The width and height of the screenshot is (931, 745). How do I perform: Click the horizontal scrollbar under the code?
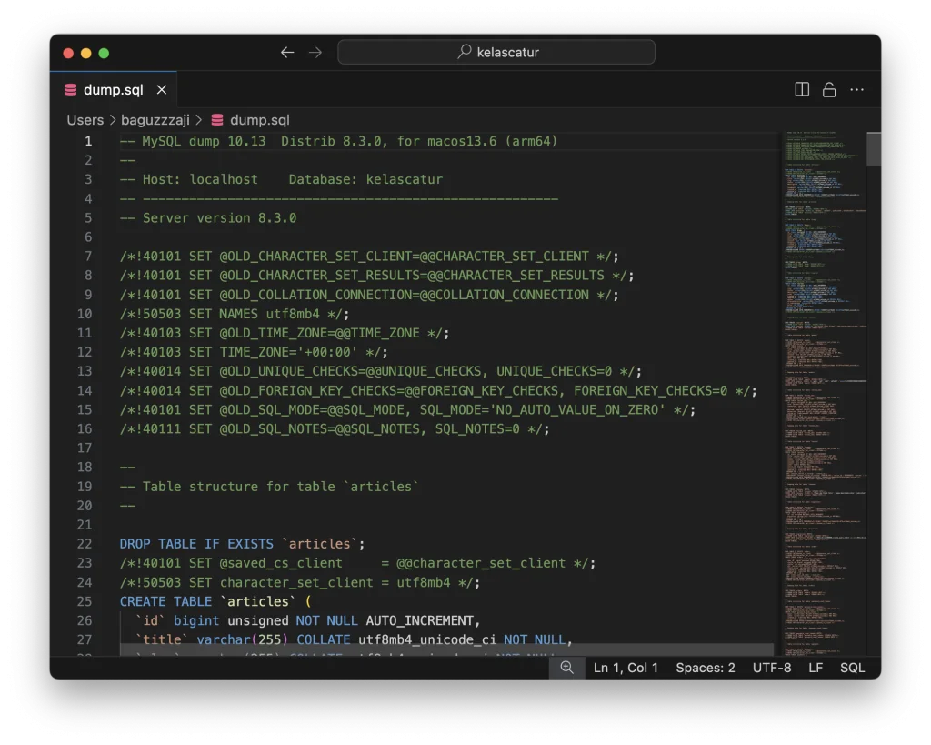446,650
